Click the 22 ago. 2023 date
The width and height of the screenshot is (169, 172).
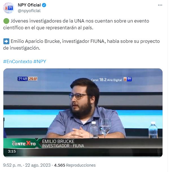pyautogui.click(x=38, y=165)
